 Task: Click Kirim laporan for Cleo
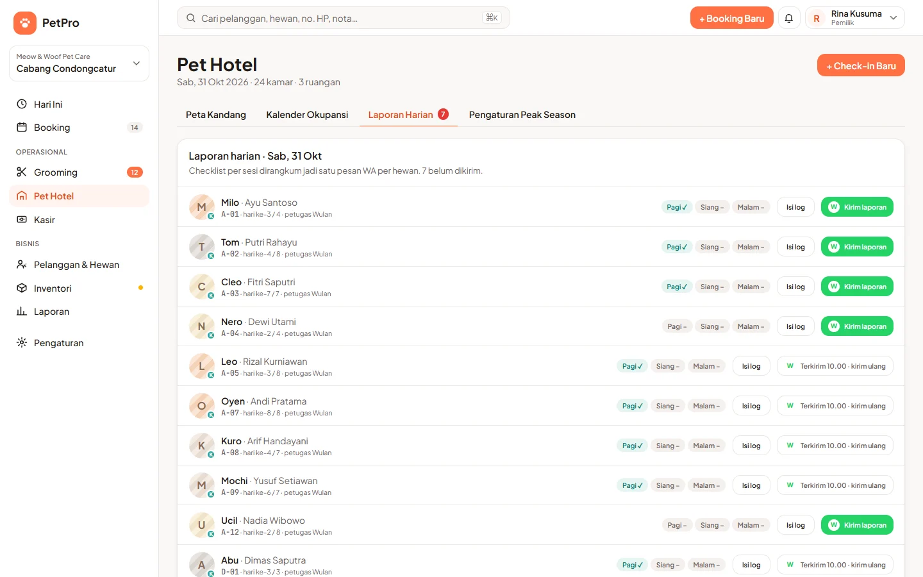[857, 287]
